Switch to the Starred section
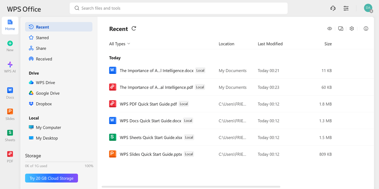379x189 pixels. pos(42,38)
